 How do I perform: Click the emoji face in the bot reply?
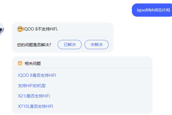click(x=20, y=29)
